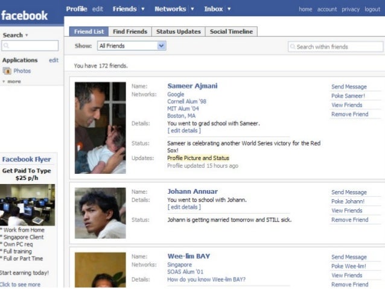
Task: Remove Friend Sameer Ajmani
Action: click(x=349, y=114)
